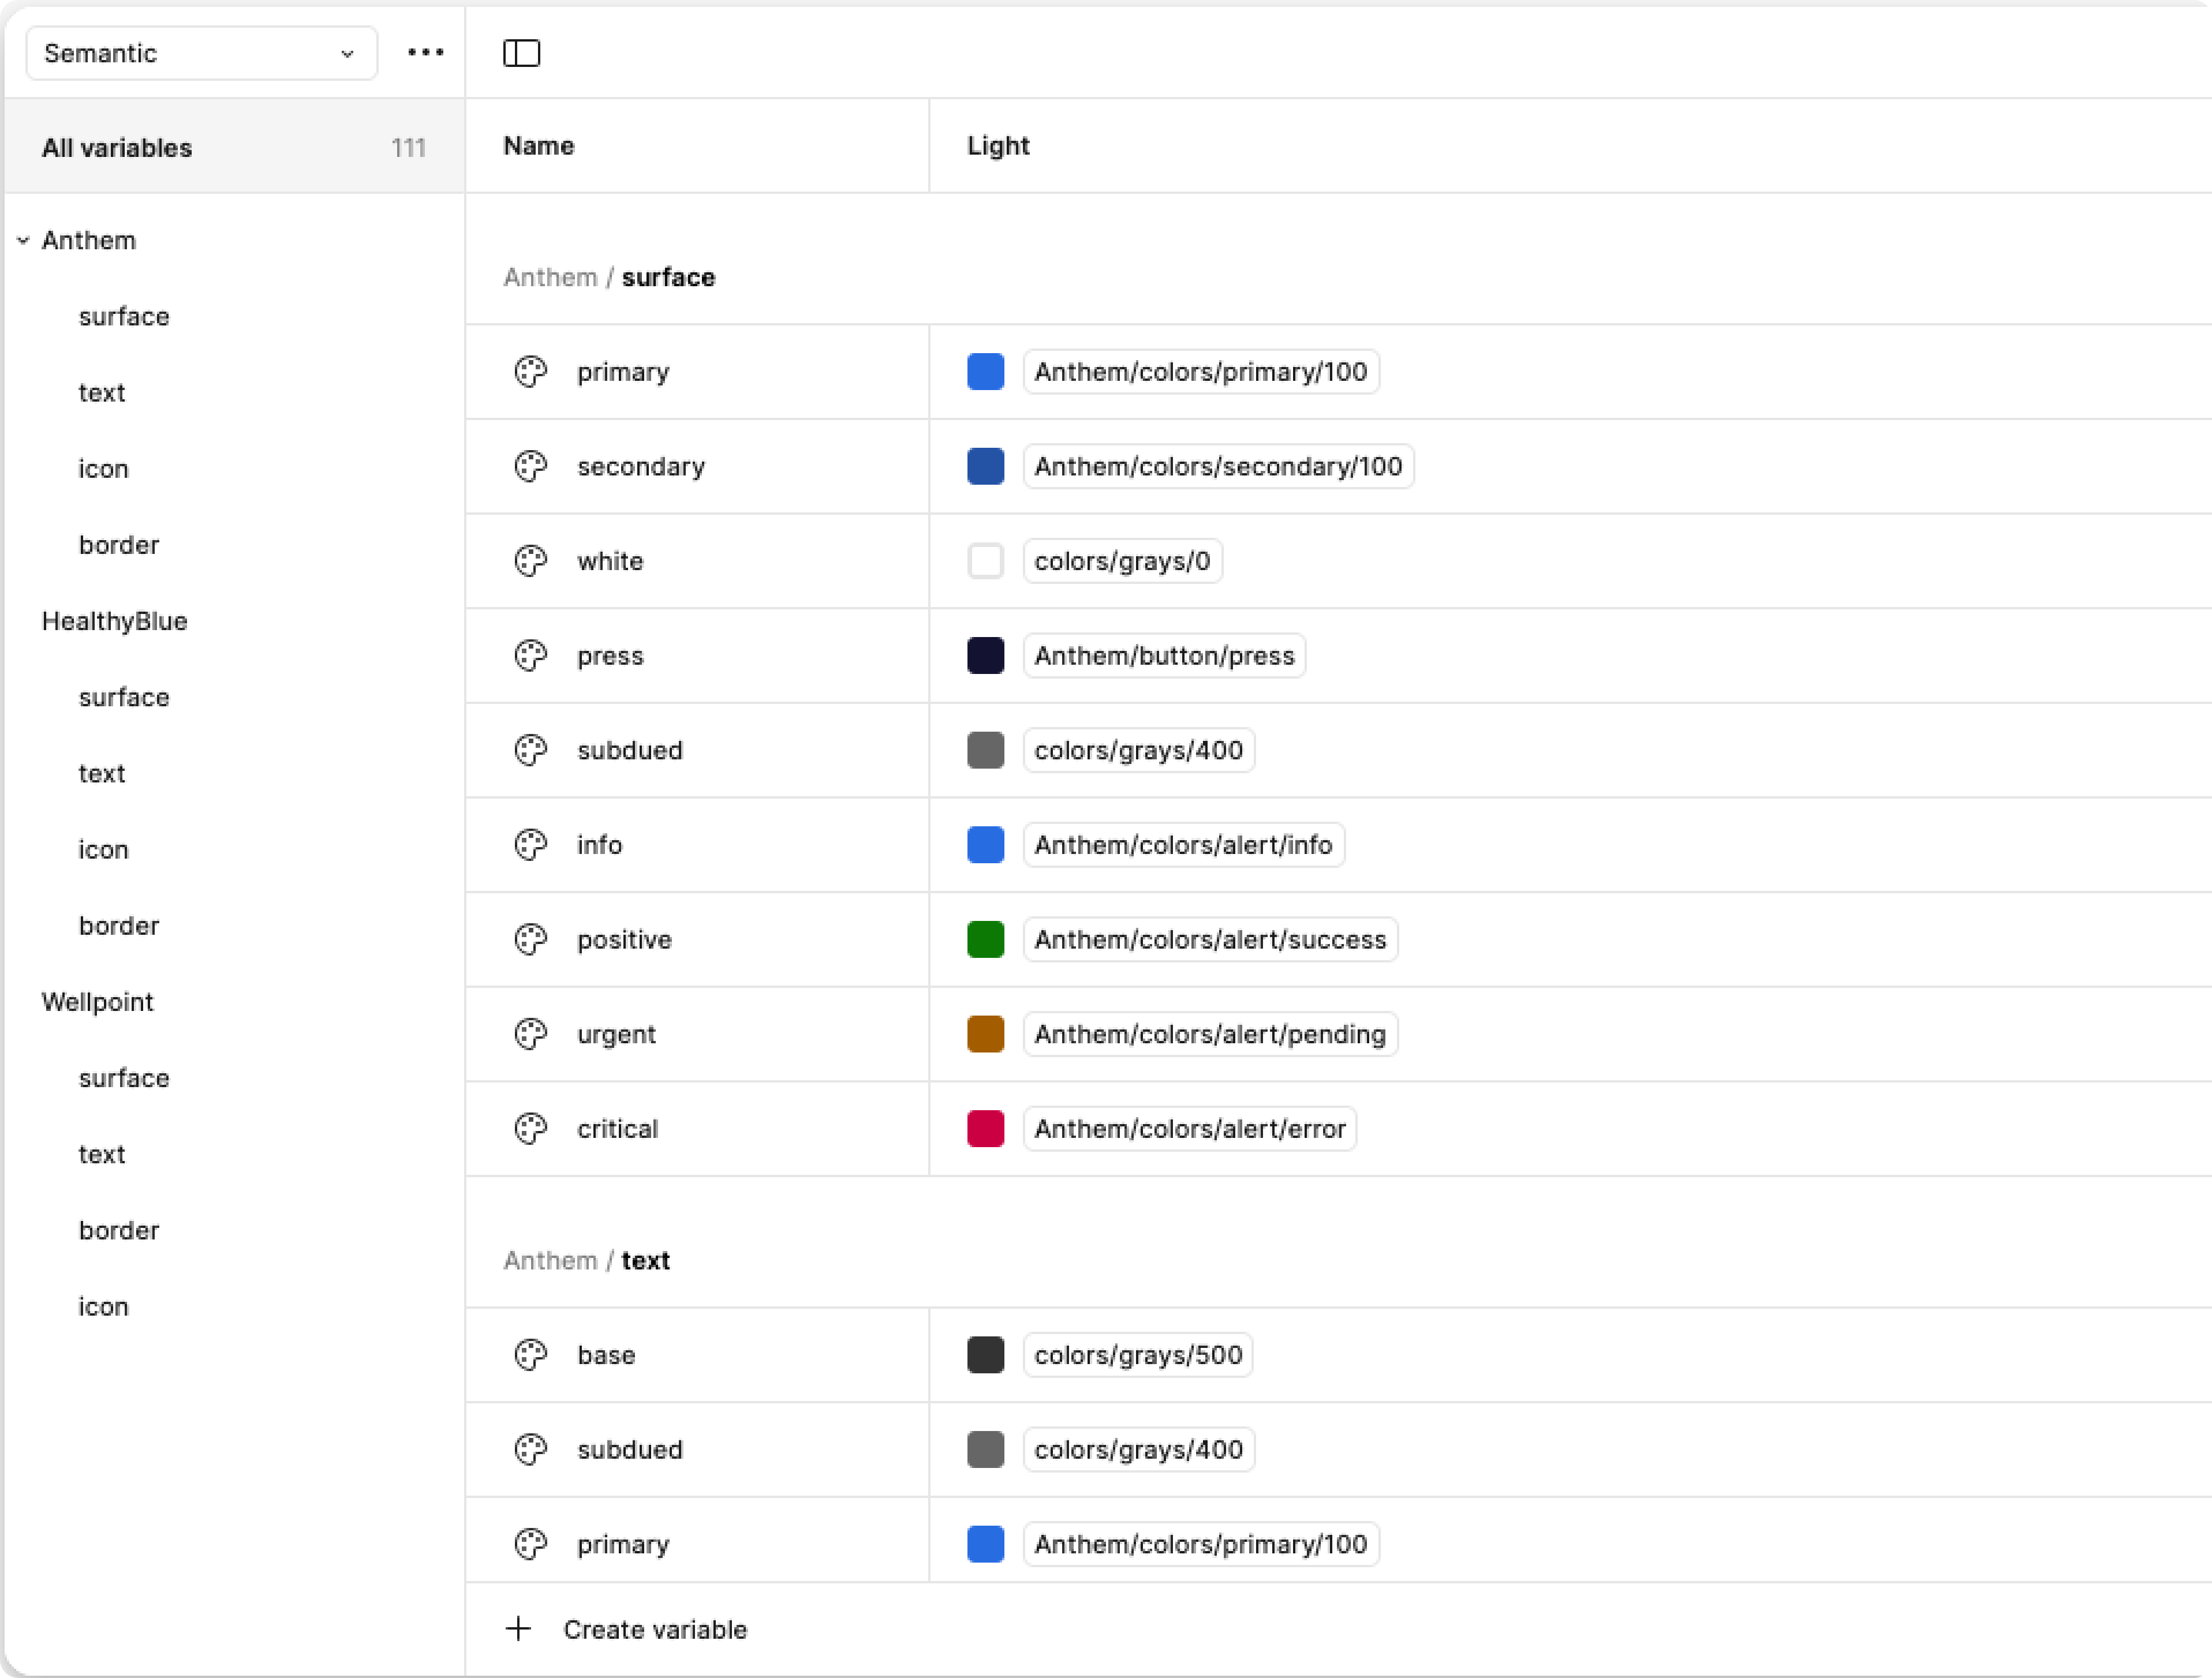This screenshot has width=2212, height=1678.
Task: Open Wellpoint border group
Action: coord(119,1230)
